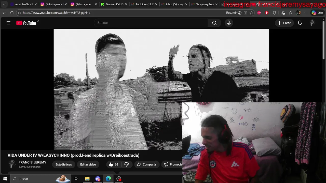
Task: Switch to the first Instagram tab
Action: (53, 4)
